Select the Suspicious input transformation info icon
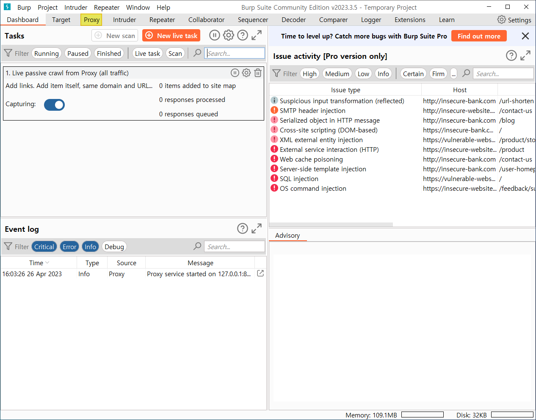This screenshot has width=536, height=420. pyautogui.click(x=274, y=101)
